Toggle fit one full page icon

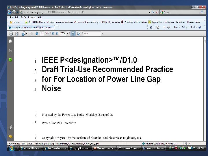click(x=79, y=34)
